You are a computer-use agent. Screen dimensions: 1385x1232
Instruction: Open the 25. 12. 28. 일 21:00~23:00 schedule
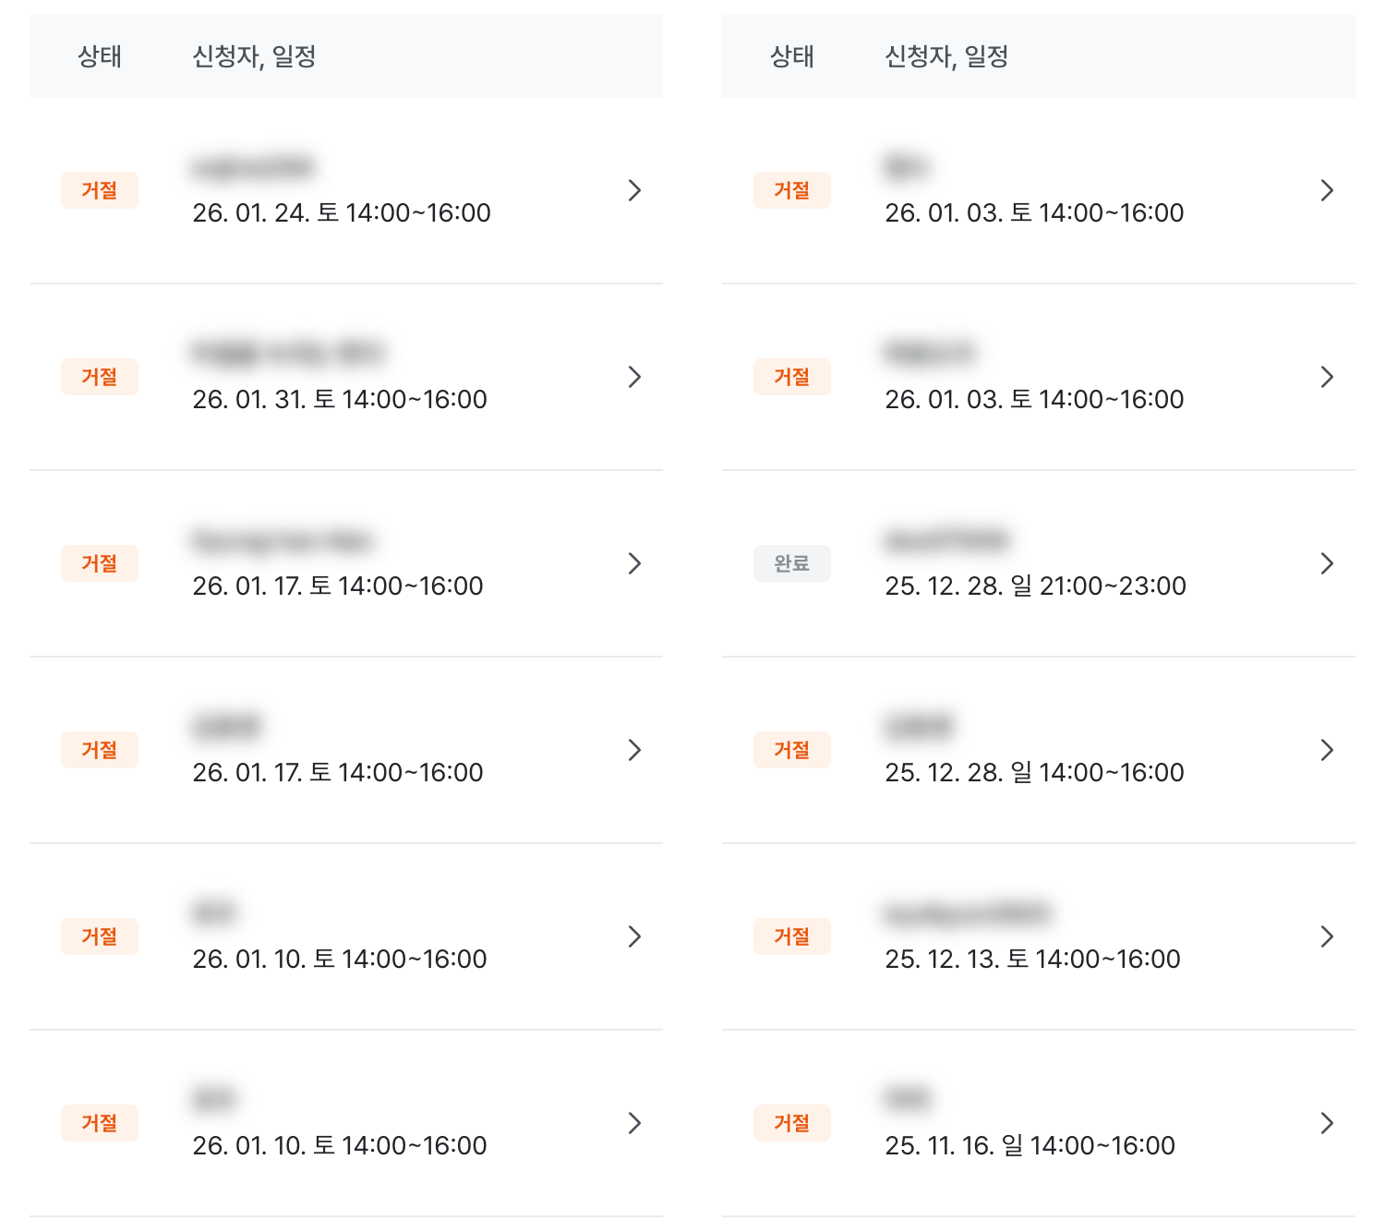click(1035, 586)
